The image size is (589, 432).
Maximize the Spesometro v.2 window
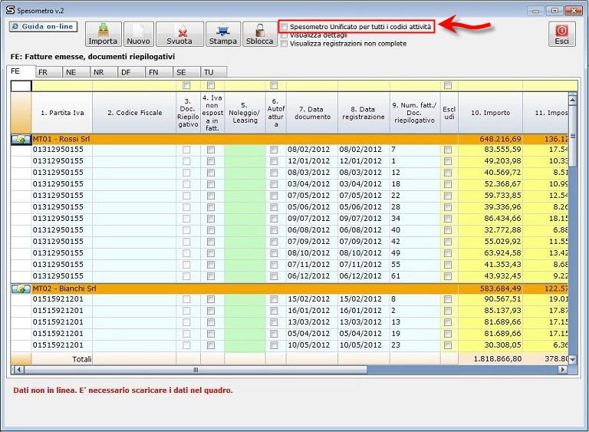554,11
